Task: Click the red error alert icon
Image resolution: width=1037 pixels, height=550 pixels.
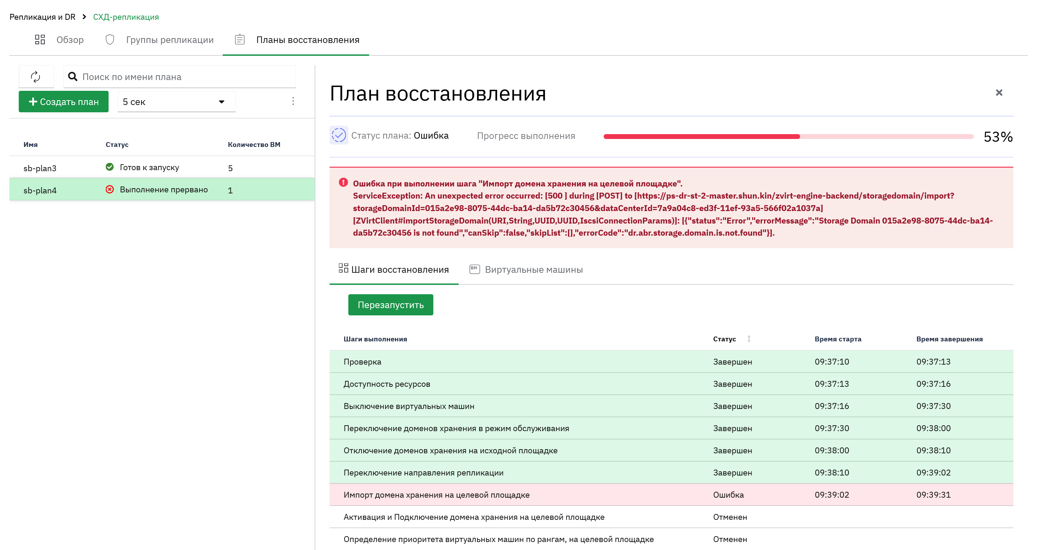Action: (343, 183)
